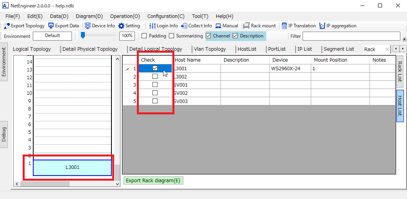
Task: Open the Setting gear icon
Action: coord(121,26)
